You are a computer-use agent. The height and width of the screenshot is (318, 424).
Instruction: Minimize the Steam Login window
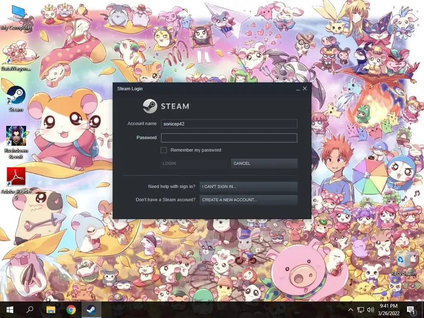(x=298, y=89)
